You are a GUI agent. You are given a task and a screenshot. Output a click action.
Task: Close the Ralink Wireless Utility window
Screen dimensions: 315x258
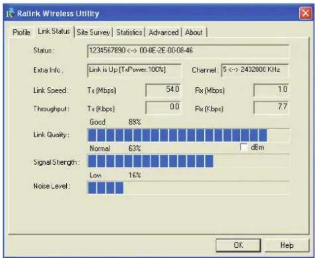coord(306,13)
